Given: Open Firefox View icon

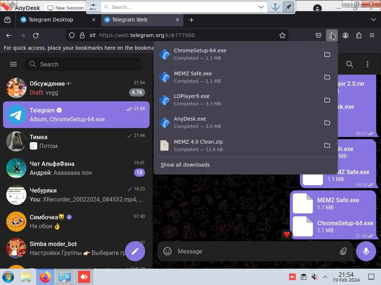Looking at the screenshot, I should click(x=7, y=20).
